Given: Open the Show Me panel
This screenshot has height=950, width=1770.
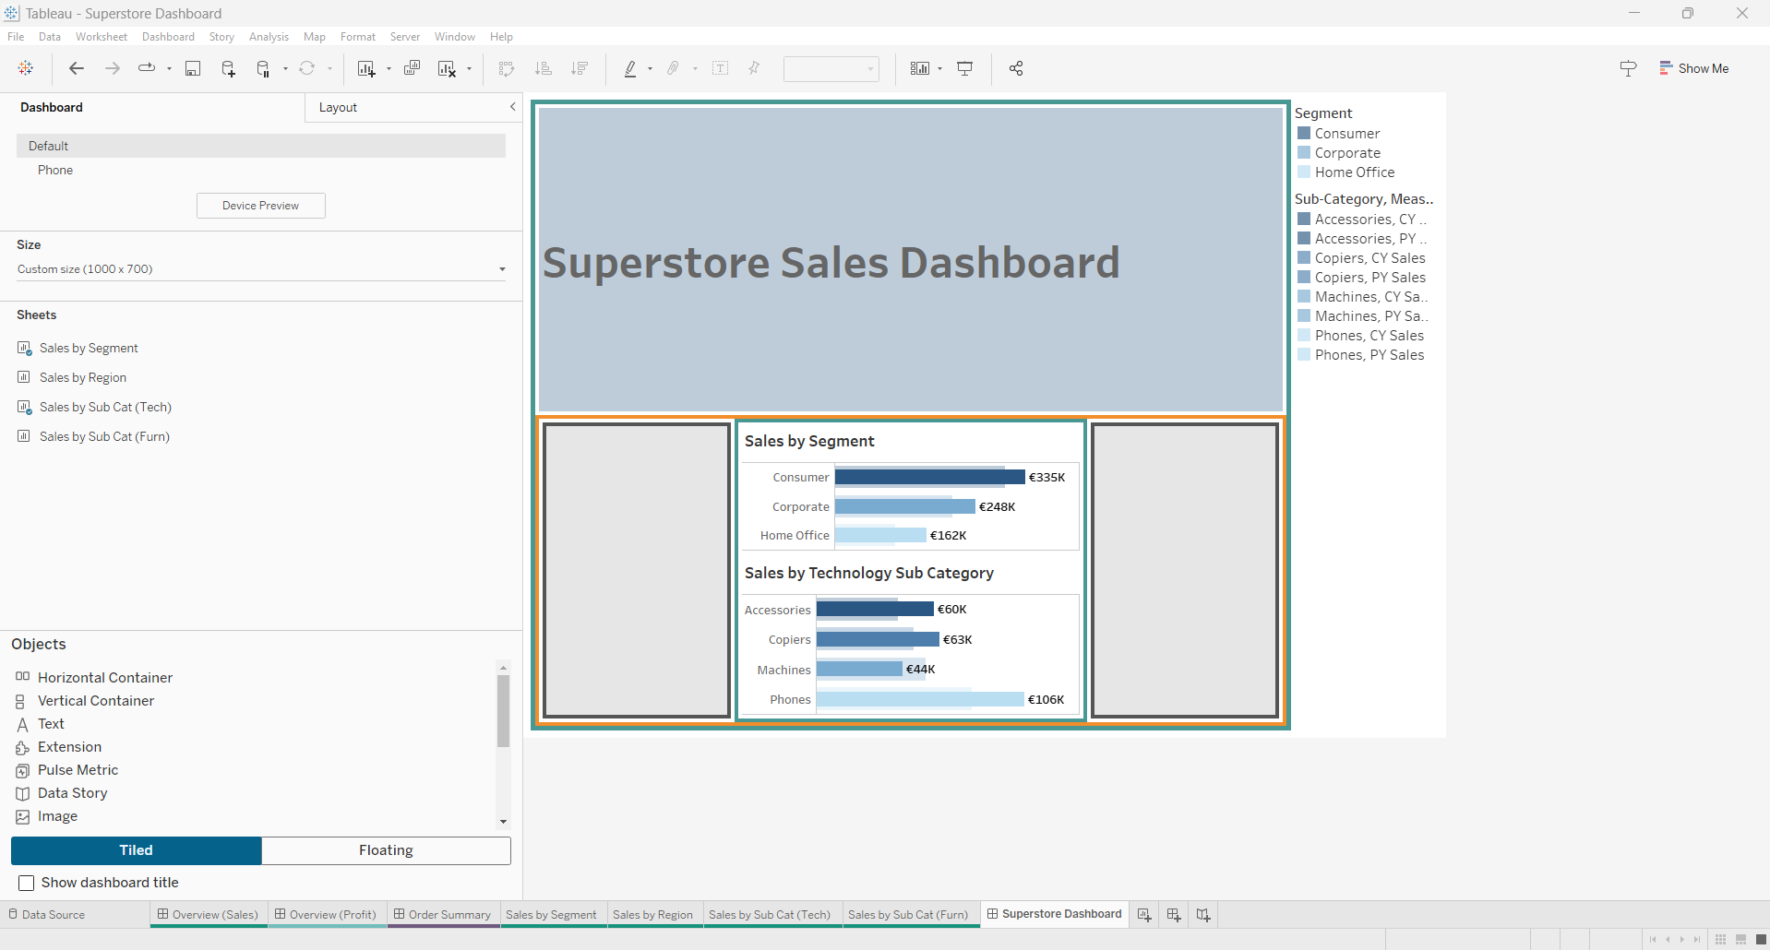Looking at the screenshot, I should click(x=1693, y=68).
